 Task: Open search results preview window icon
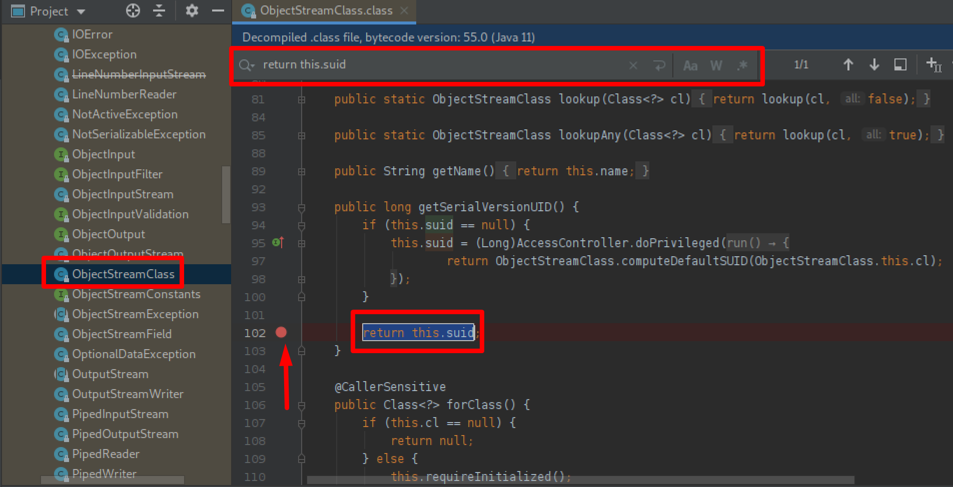899,64
